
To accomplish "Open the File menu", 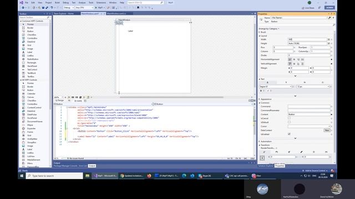I will point(27,2).
